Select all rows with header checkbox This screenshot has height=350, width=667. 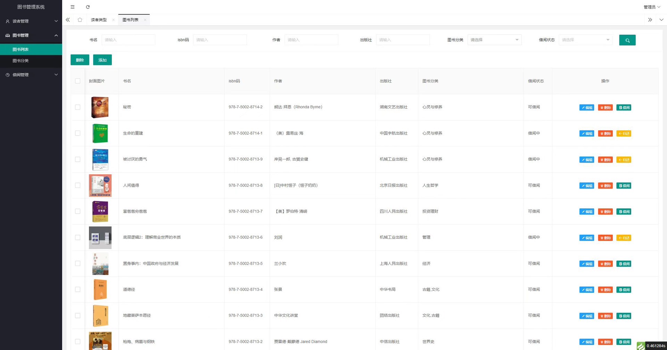click(77, 81)
